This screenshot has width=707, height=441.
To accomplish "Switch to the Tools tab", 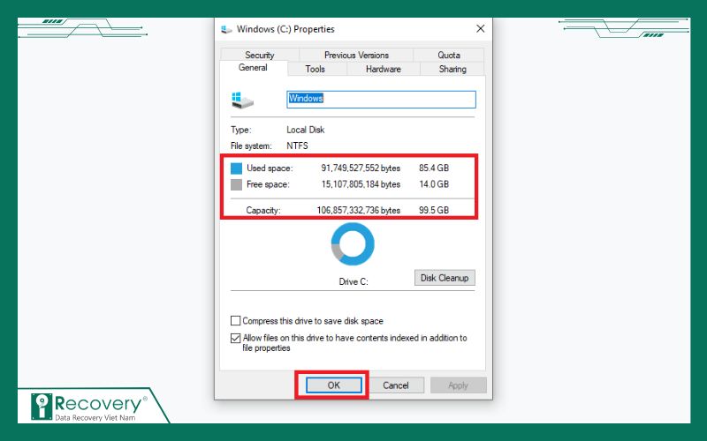I will tap(315, 69).
